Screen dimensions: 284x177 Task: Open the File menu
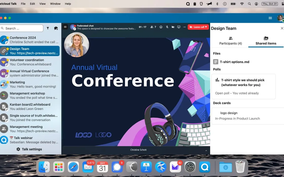pyautogui.click(x=23, y=4)
